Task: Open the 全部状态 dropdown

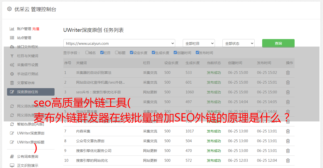Action: [x=239, y=43]
